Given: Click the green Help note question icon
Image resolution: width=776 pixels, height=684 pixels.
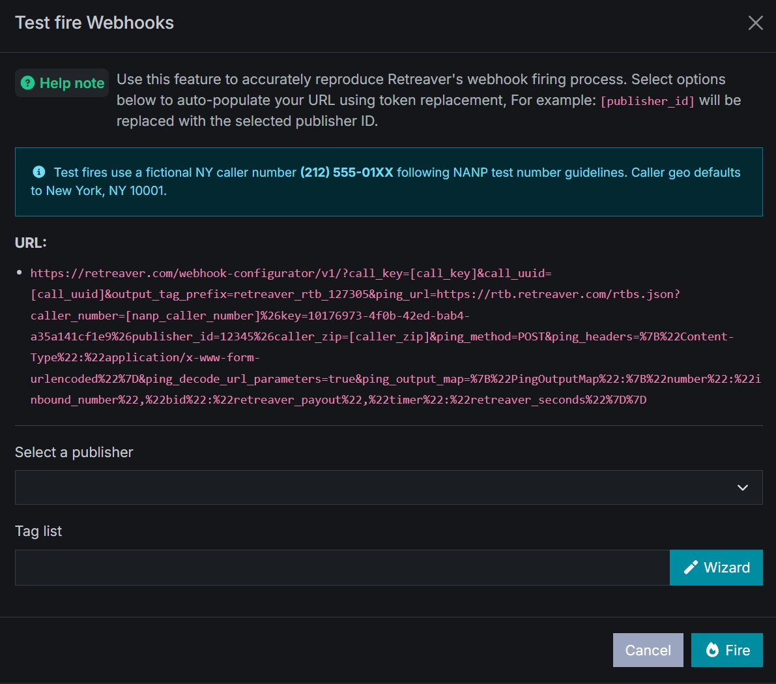Looking at the screenshot, I should [28, 83].
